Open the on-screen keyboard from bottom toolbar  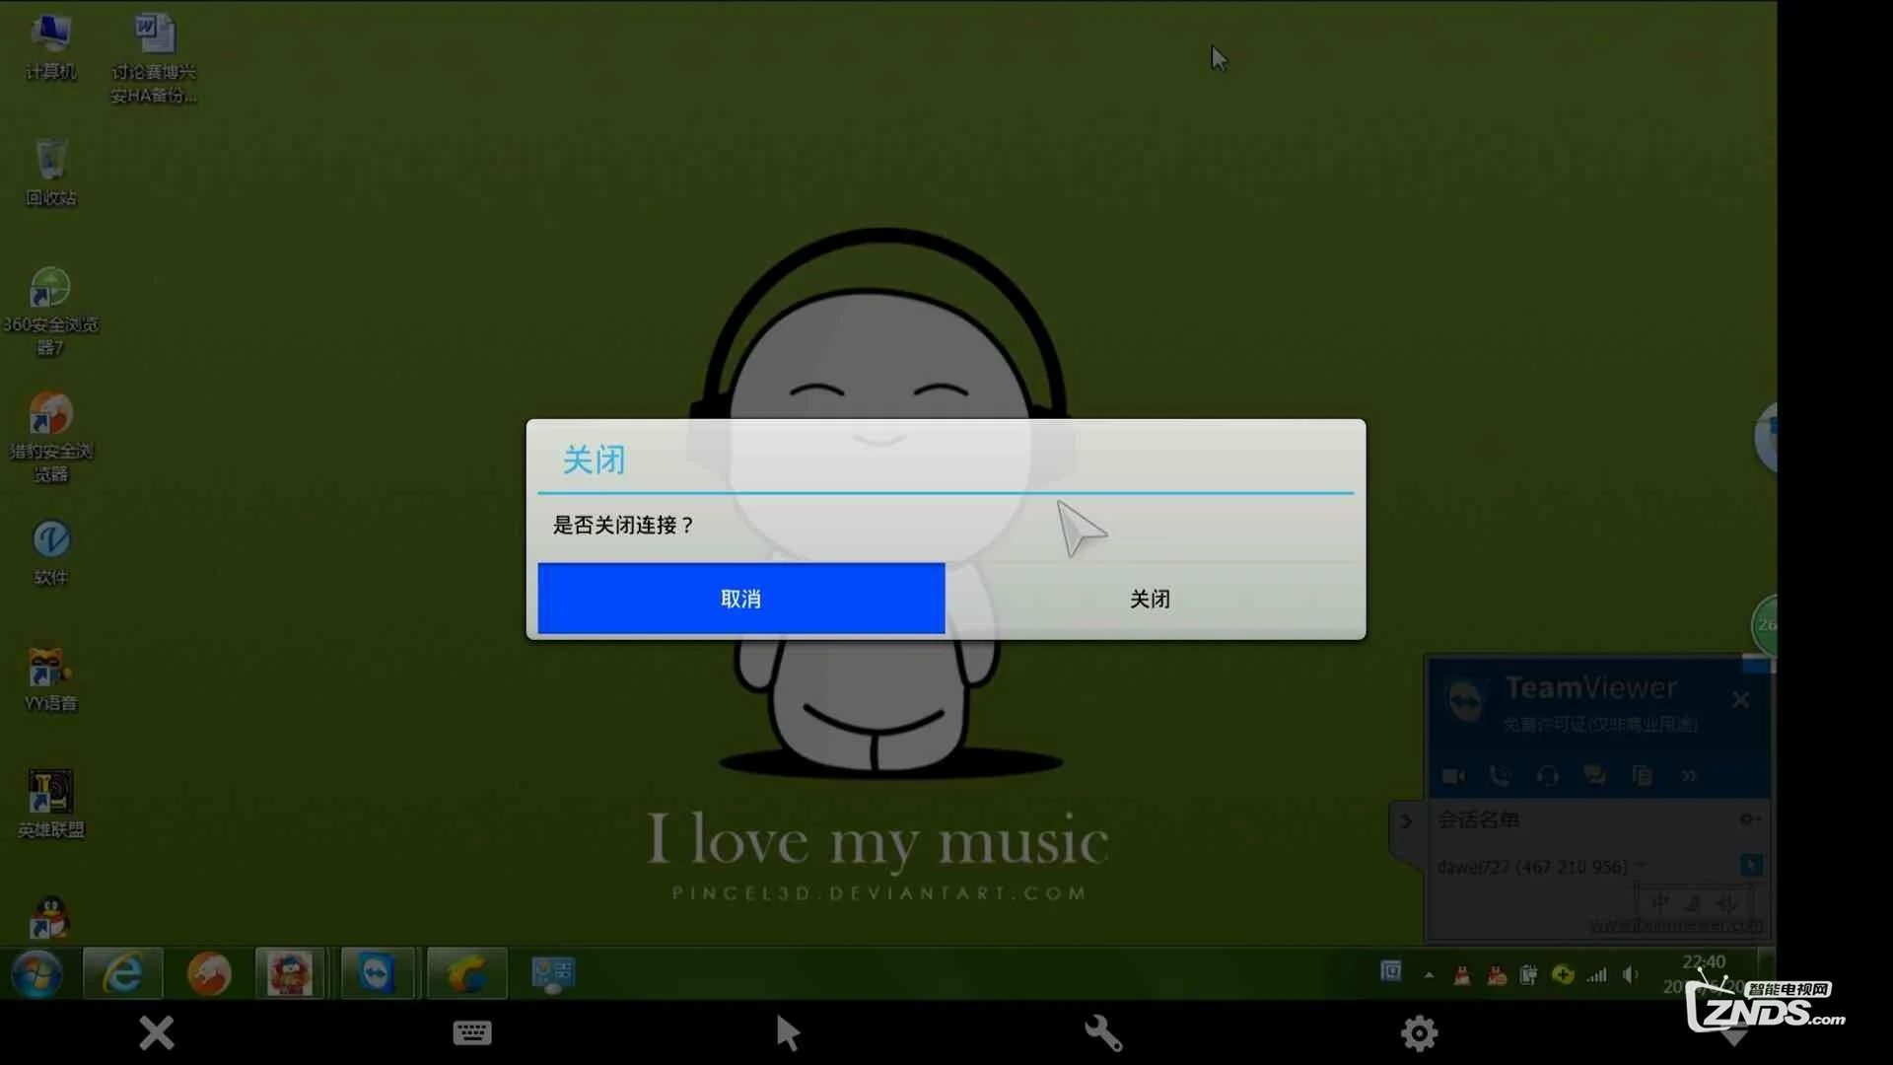[472, 1032]
